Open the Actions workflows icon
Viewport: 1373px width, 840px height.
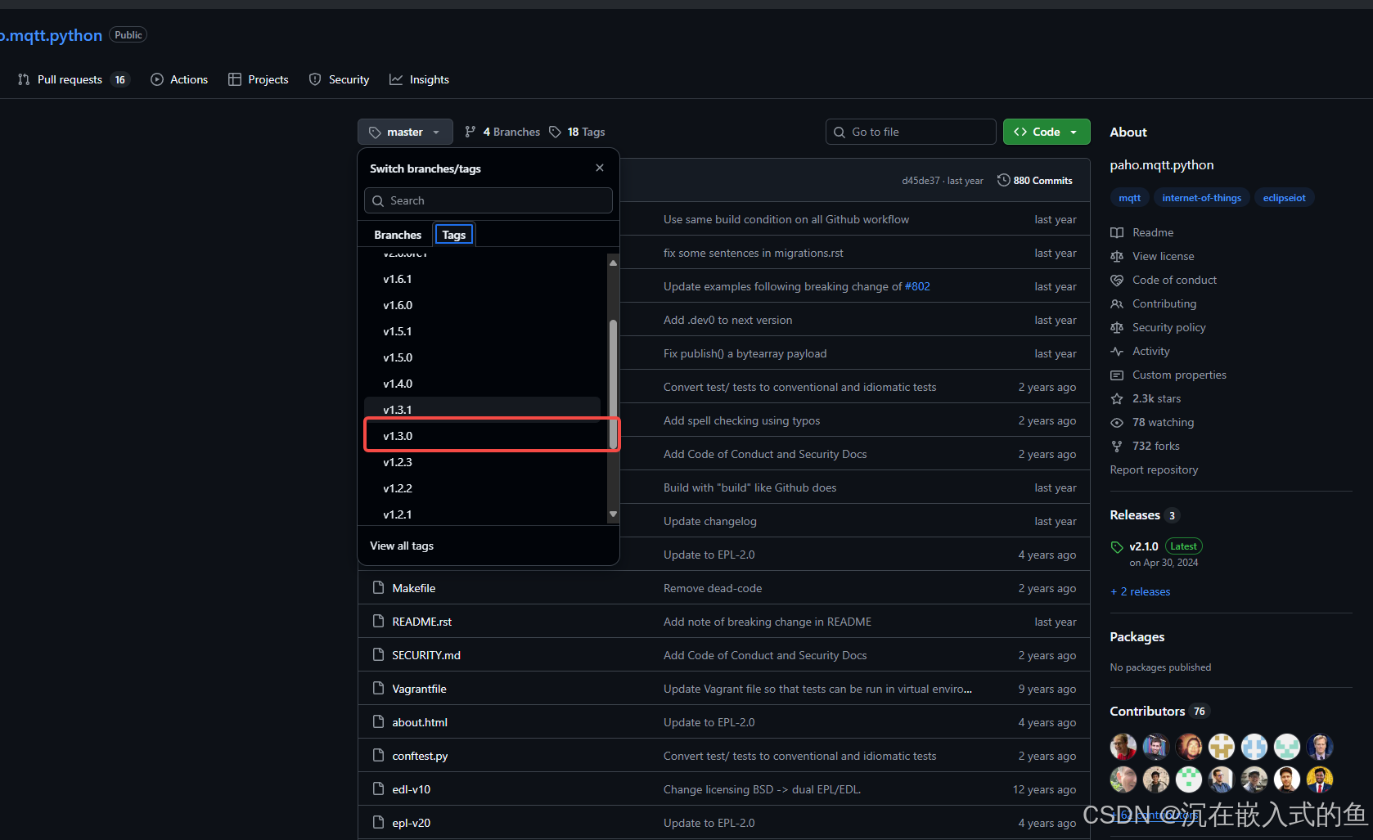click(x=155, y=79)
